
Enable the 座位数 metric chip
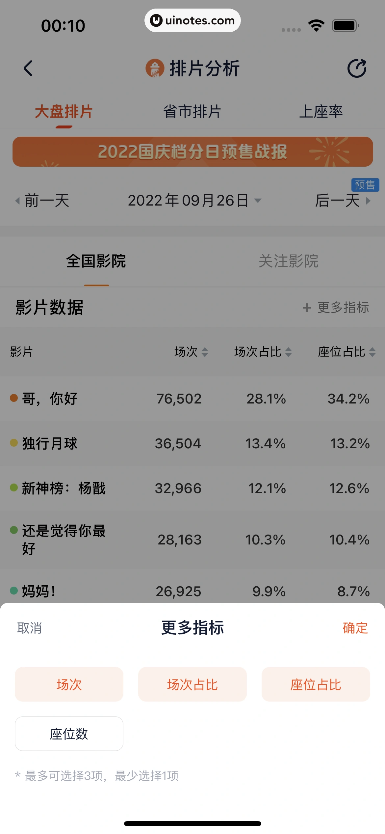click(x=69, y=734)
